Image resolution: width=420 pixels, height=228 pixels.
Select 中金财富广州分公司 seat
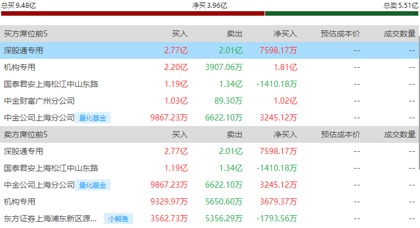(39, 101)
